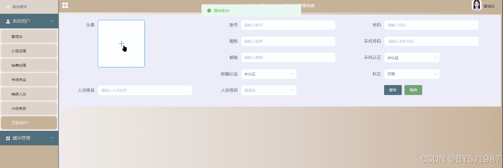Select 公司经理 in the sidebar menu
The height and width of the screenshot is (168, 503).
click(x=29, y=51)
